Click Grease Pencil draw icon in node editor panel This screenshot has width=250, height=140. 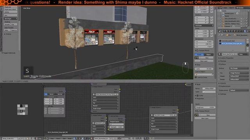coord(196,115)
